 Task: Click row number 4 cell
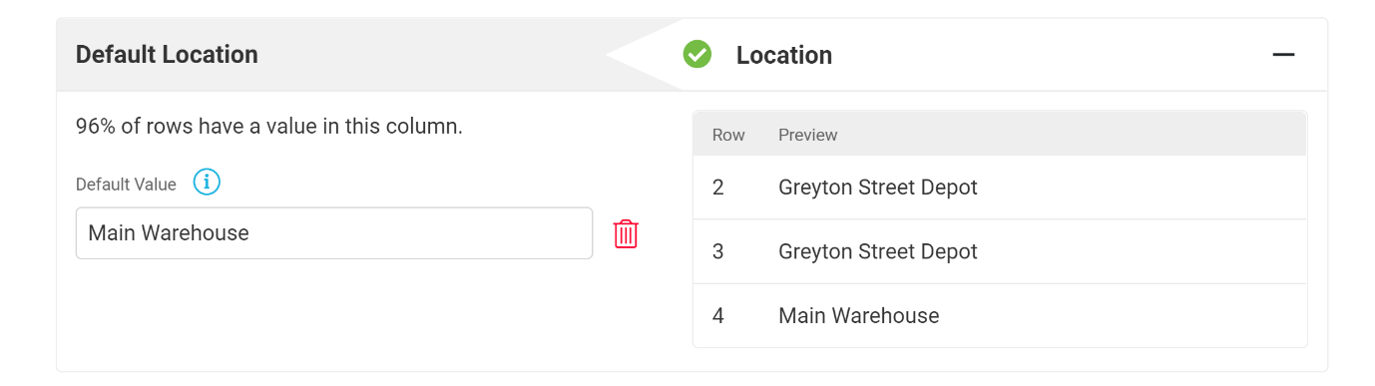point(718,316)
